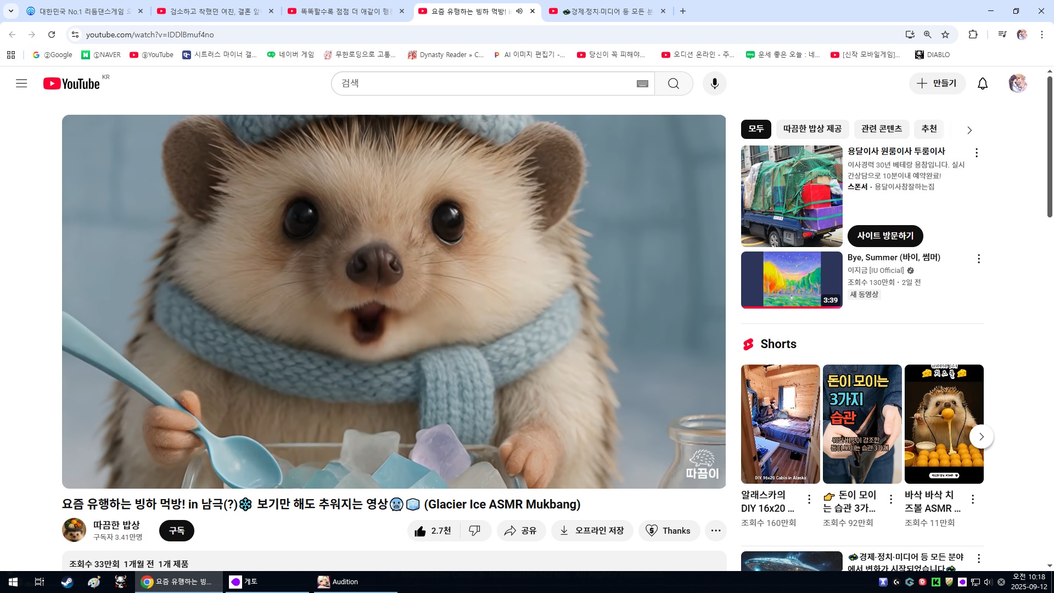Open Steam from the Windows taskbar

tap(67, 582)
